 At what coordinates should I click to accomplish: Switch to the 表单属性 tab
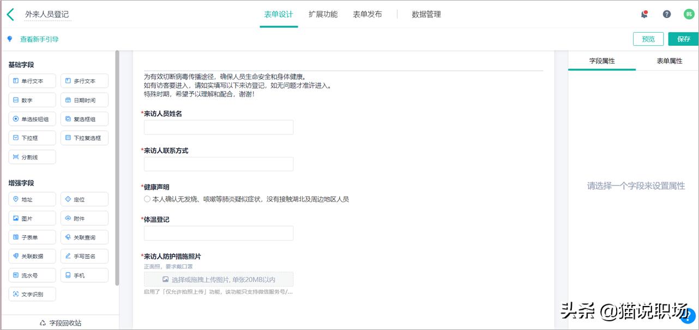click(670, 61)
